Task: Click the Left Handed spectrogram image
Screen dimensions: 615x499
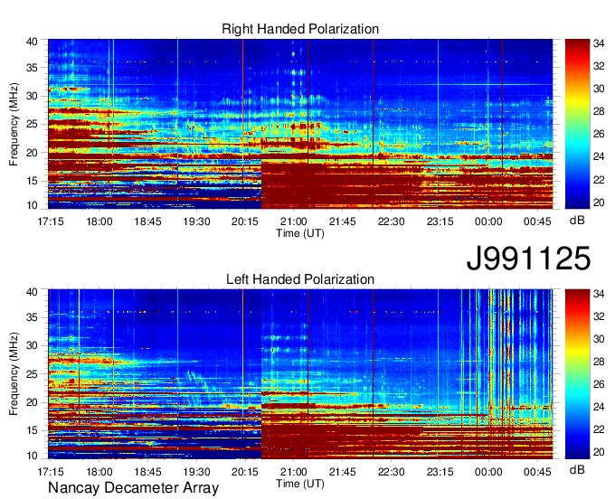Action: tap(300, 374)
